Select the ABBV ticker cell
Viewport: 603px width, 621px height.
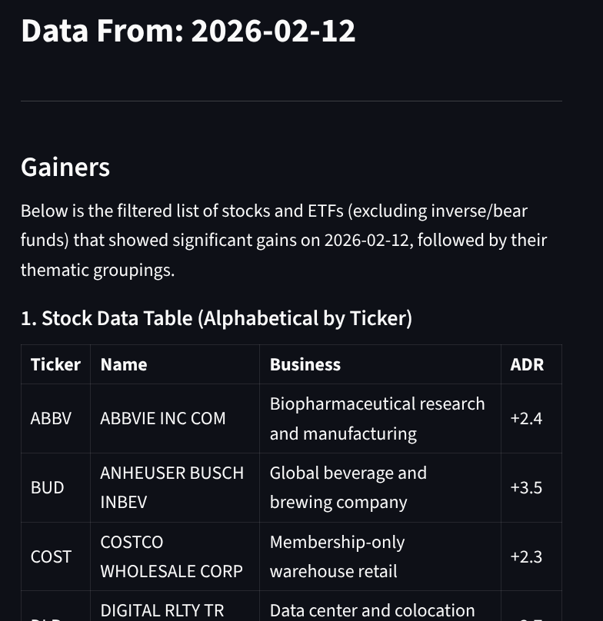(x=51, y=418)
